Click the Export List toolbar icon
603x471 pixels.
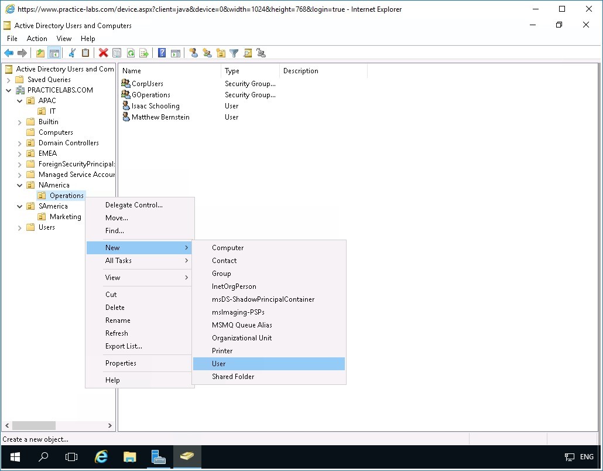coord(144,53)
